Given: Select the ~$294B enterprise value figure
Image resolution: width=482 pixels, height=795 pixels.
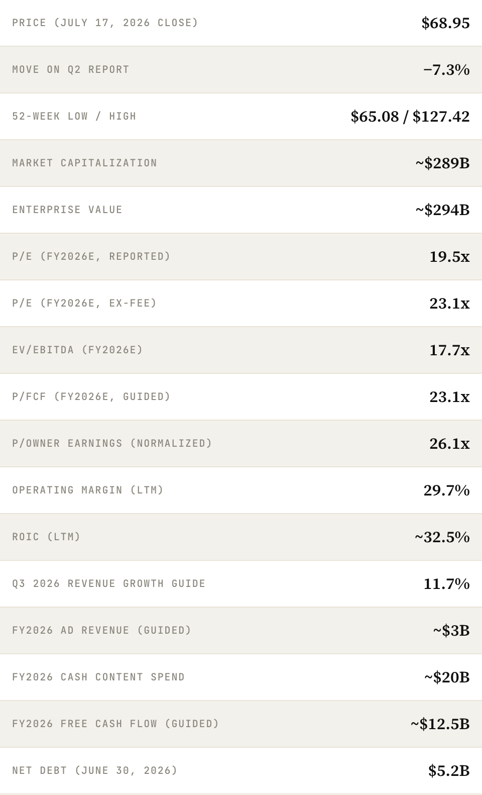Looking at the screenshot, I should point(442,210).
